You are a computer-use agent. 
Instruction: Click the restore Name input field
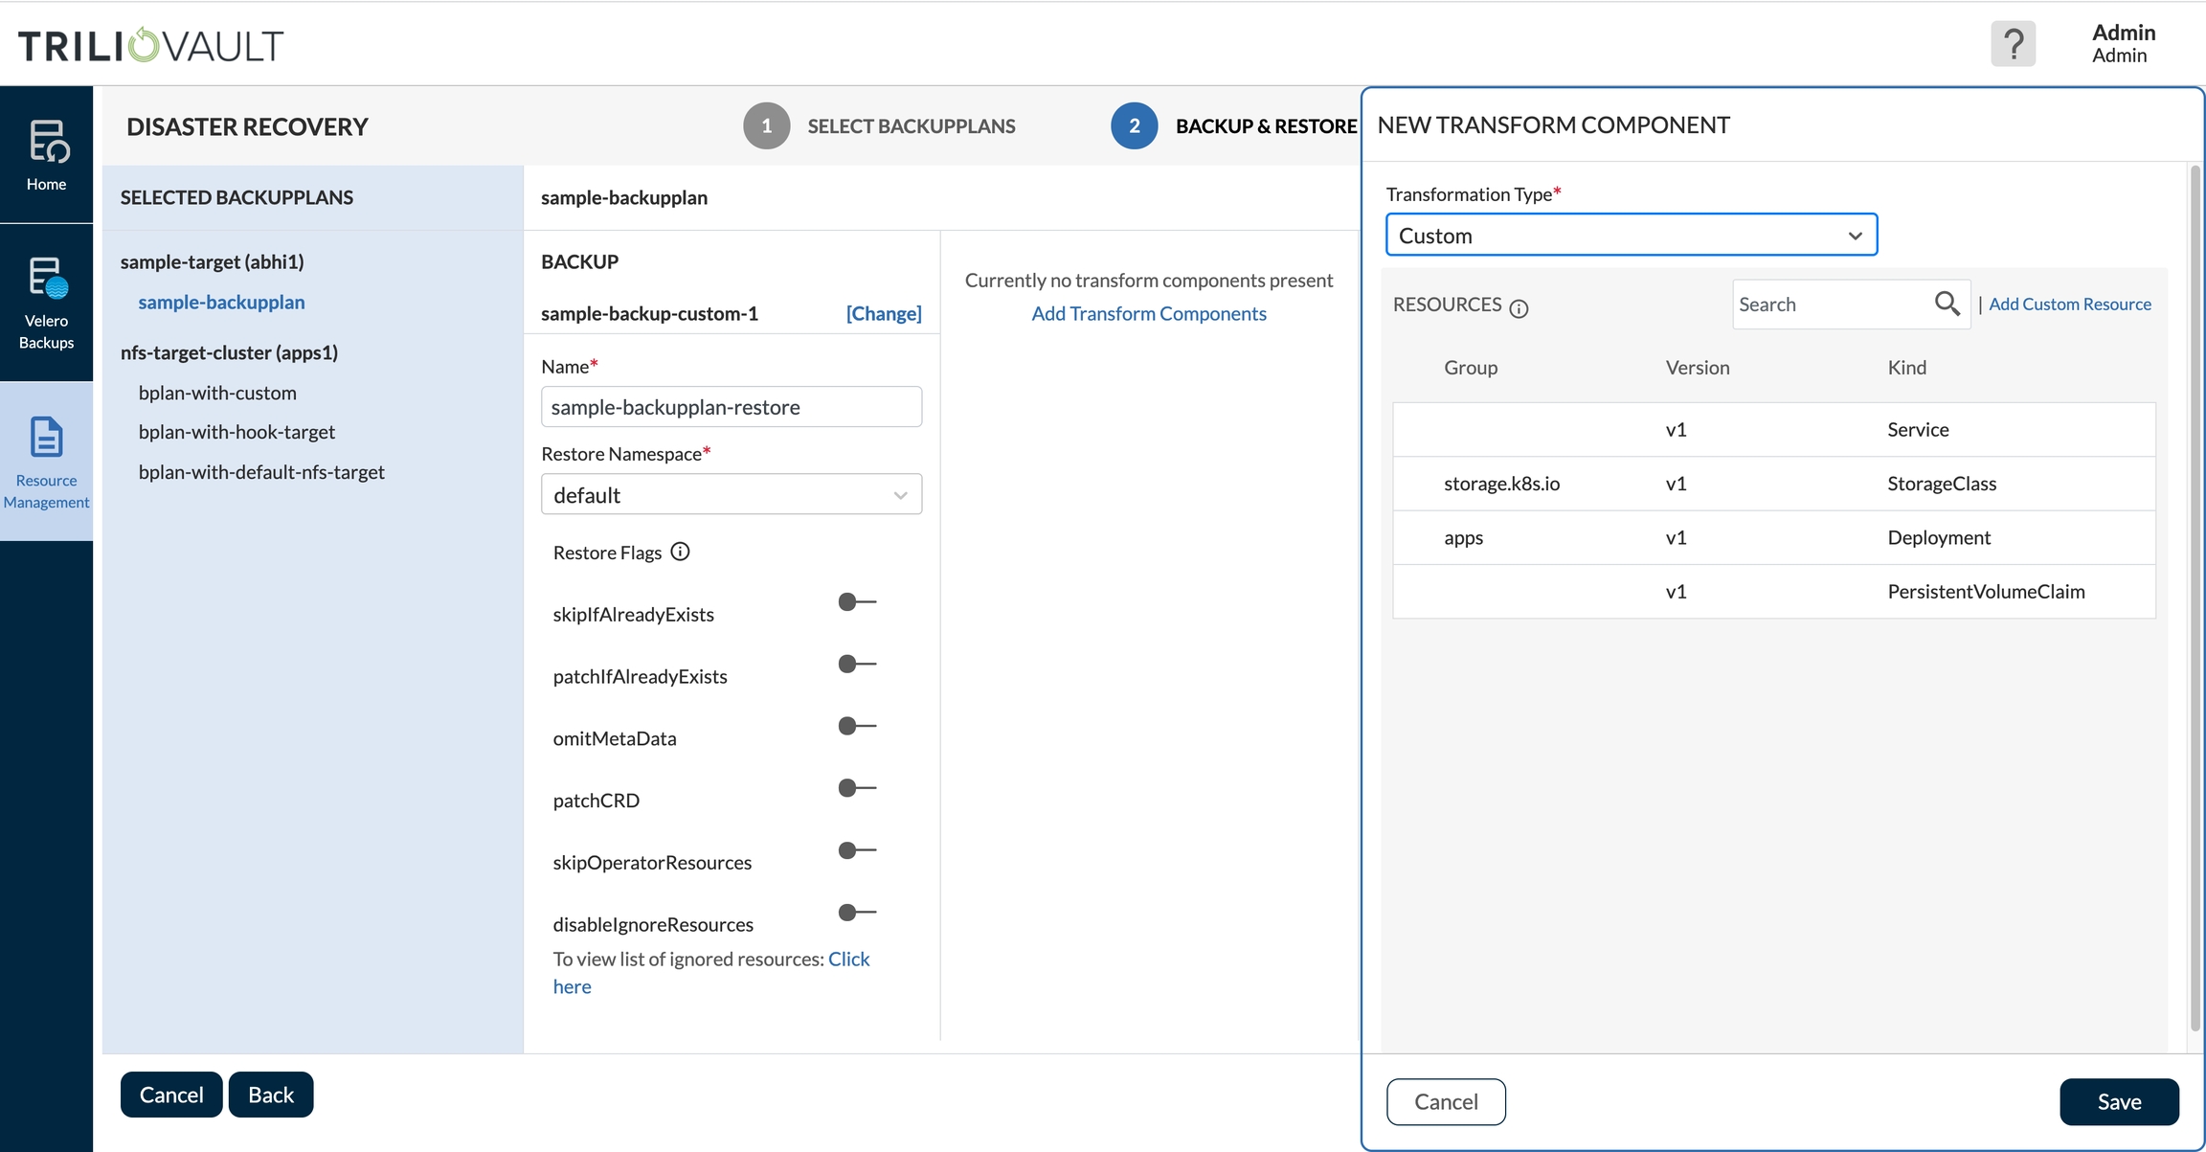click(x=731, y=407)
